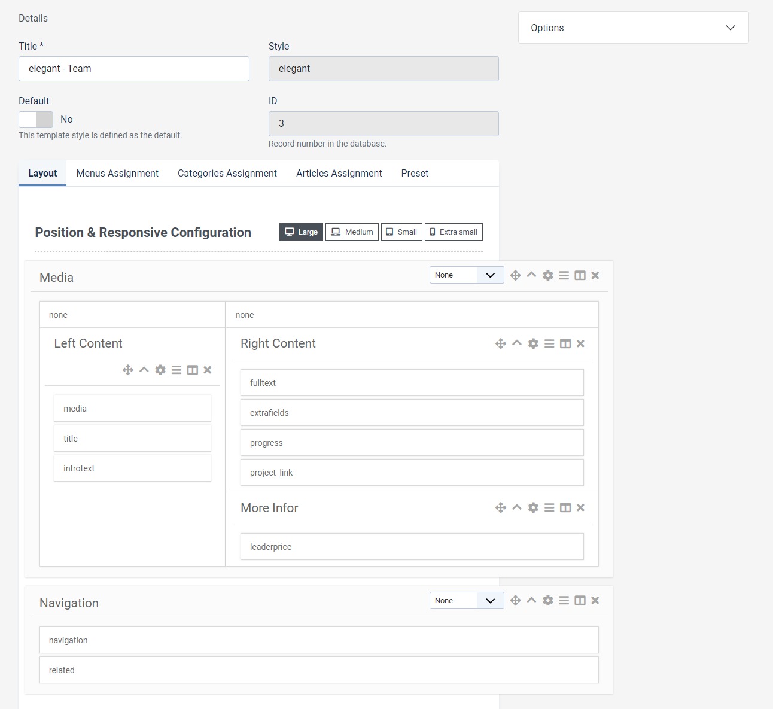This screenshot has height=709, width=773.
Task: Remove the Media section with X icon
Action: coord(595,275)
